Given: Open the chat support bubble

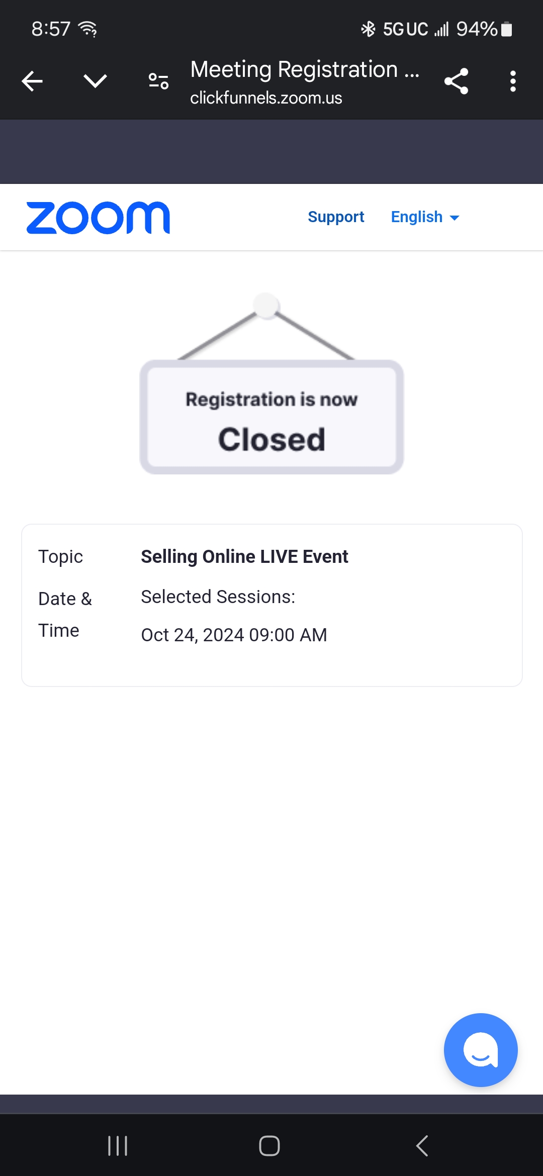Looking at the screenshot, I should pyautogui.click(x=480, y=1050).
